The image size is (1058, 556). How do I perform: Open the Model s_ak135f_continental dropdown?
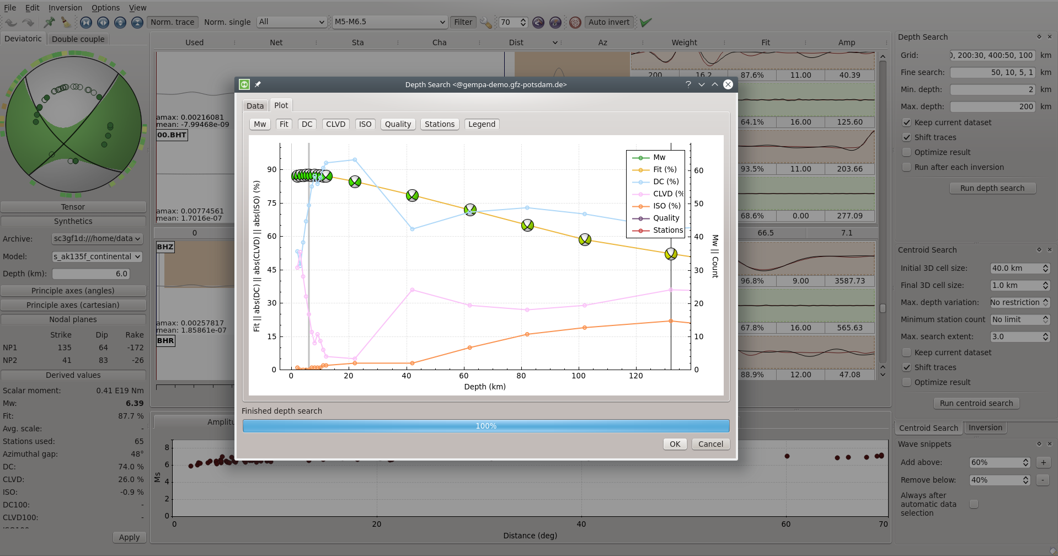pos(97,257)
